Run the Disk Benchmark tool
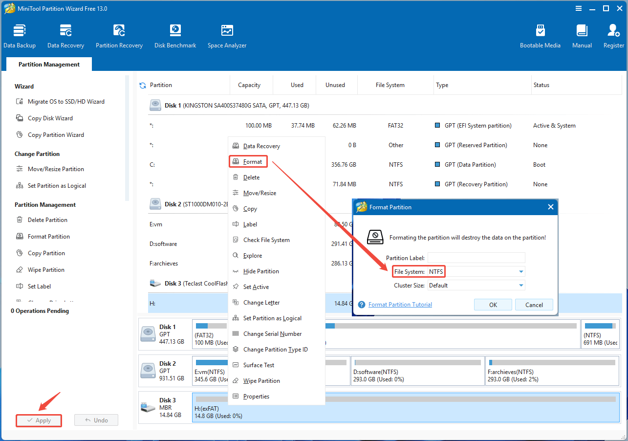This screenshot has width=628, height=441. point(175,34)
